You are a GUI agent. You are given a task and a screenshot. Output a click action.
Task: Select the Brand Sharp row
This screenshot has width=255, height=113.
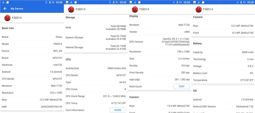[x=32, y=37]
